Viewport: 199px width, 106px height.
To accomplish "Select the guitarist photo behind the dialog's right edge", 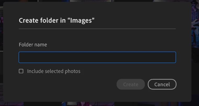I will [x=195, y=24].
